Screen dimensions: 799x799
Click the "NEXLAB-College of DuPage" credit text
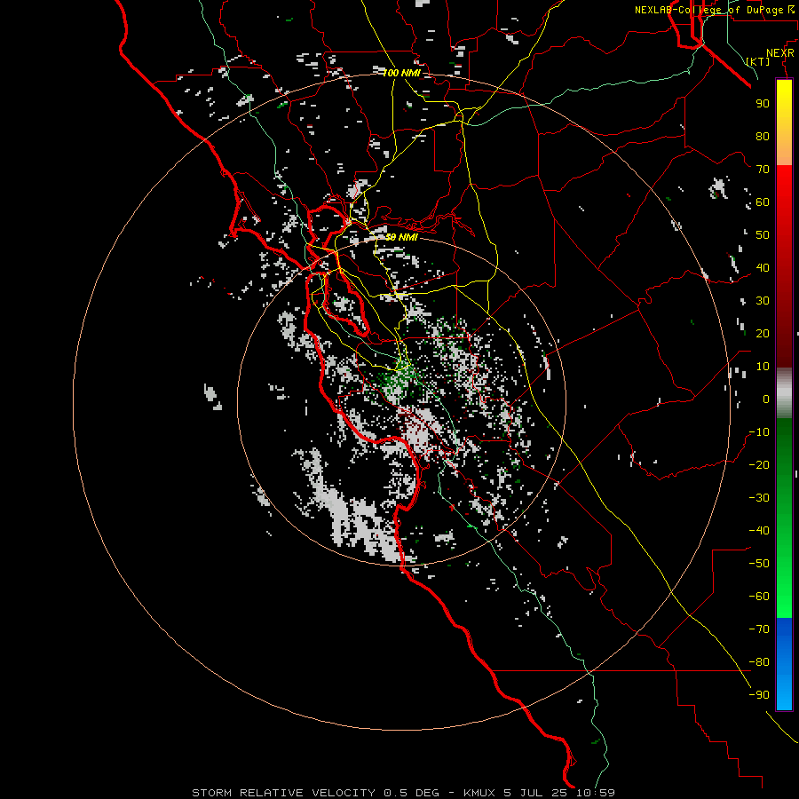coord(708,10)
